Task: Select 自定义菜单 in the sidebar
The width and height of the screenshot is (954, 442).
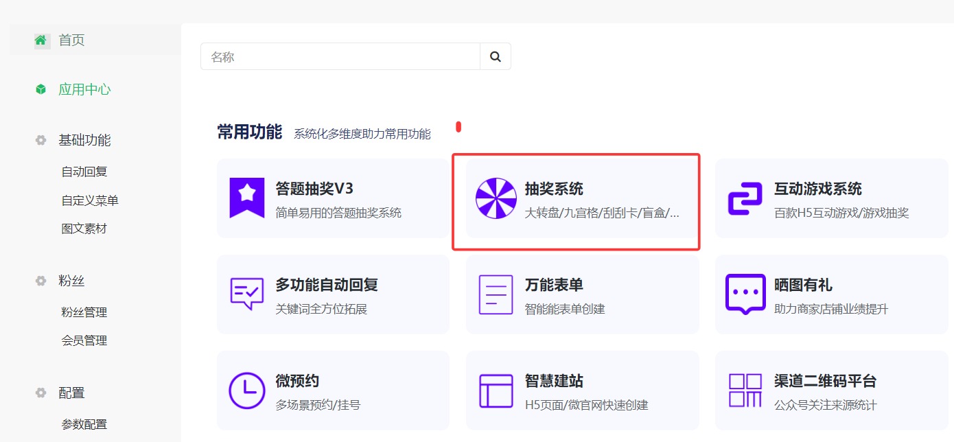Action: pyautogui.click(x=90, y=200)
